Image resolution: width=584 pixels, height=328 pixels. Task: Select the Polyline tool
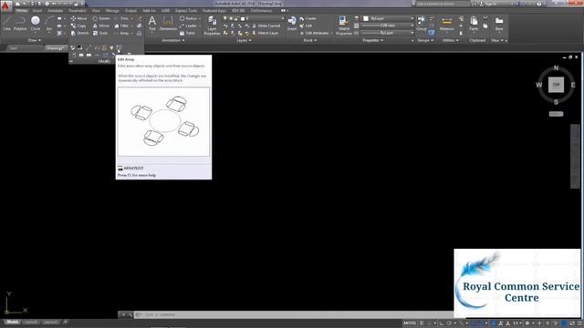[x=20, y=23]
